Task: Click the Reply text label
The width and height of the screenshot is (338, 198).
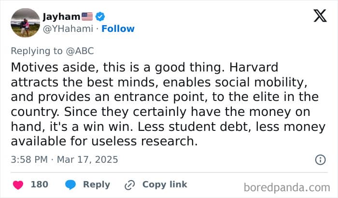Action: coord(97,184)
